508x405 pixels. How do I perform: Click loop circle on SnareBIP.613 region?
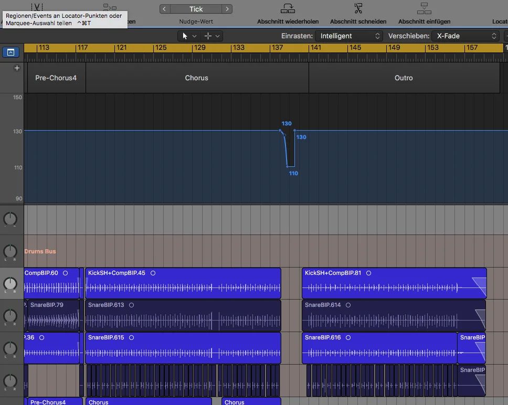point(132,305)
